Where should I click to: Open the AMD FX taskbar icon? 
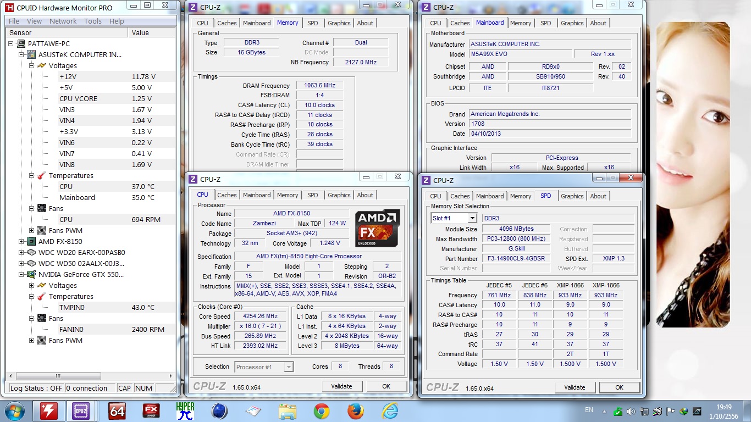click(x=151, y=411)
